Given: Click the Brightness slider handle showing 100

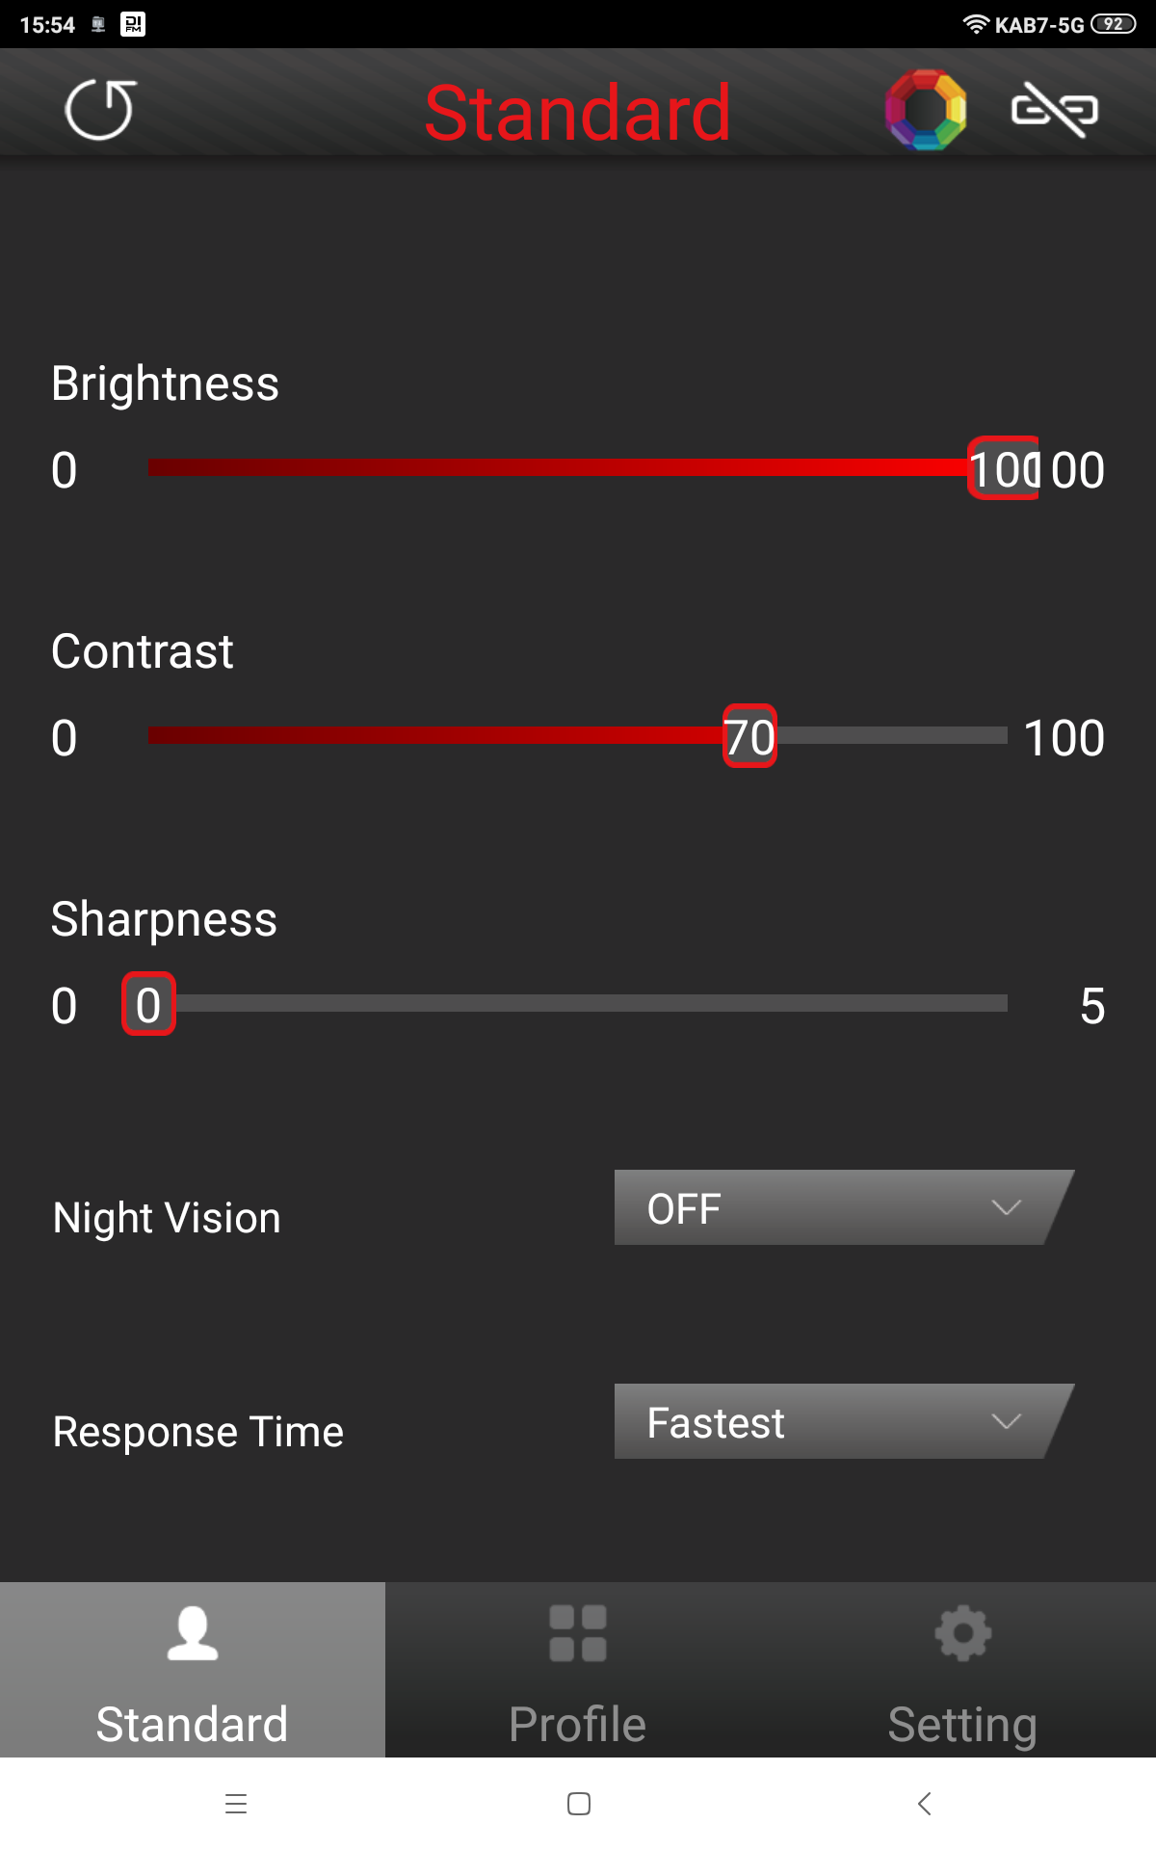Looking at the screenshot, I should [x=1004, y=469].
